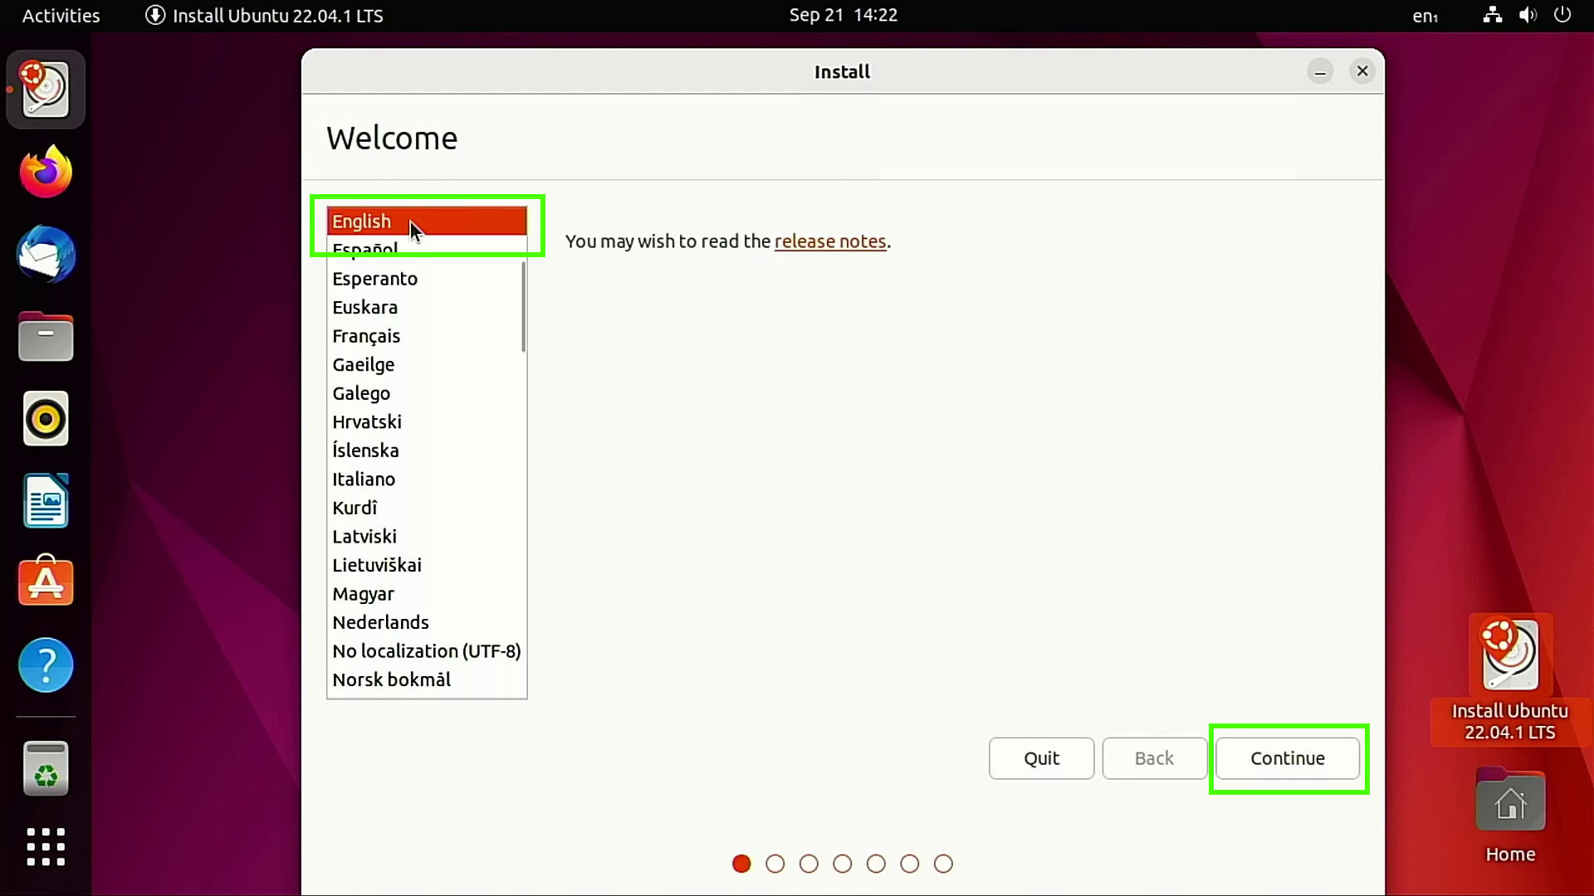Select Íslenska language
Image resolution: width=1594 pixels, height=896 pixels.
(427, 450)
